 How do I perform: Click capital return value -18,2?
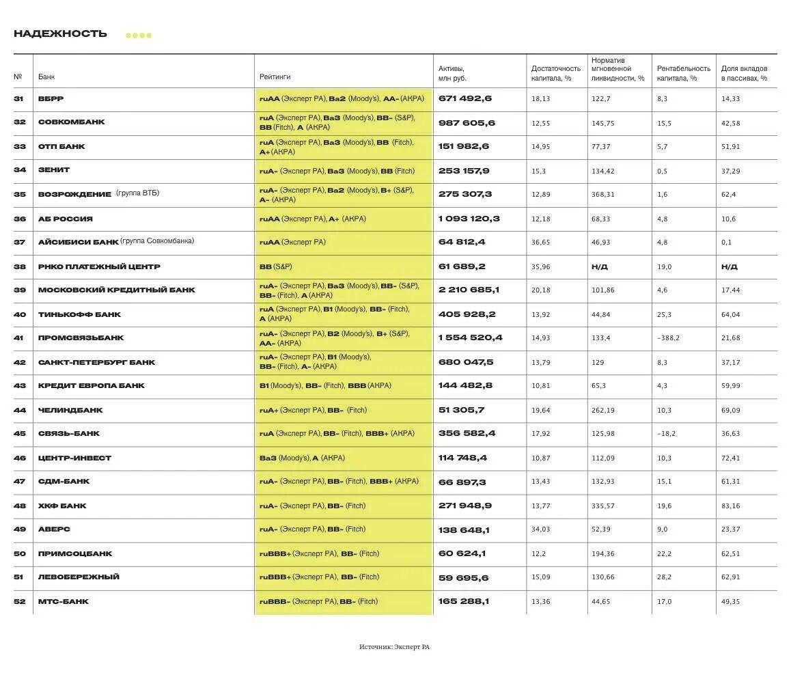(x=666, y=434)
